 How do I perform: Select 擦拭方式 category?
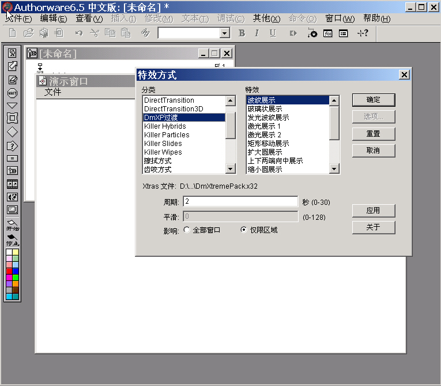tap(184, 161)
